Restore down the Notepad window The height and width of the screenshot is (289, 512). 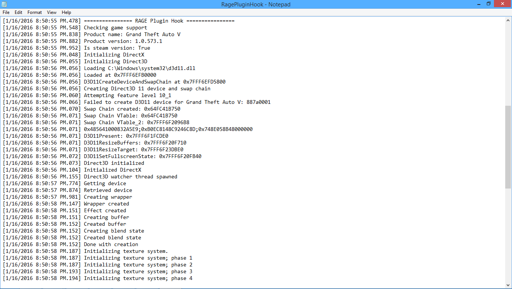[x=488, y=4]
